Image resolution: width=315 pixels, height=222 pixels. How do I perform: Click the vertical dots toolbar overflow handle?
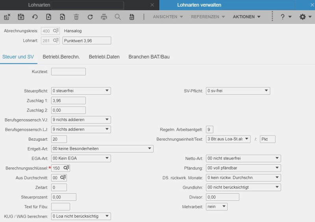(x=272, y=17)
